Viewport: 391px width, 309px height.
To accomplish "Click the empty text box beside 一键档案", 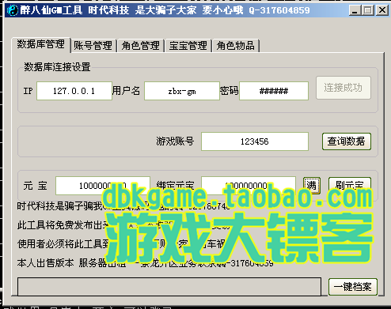I will tap(169, 287).
